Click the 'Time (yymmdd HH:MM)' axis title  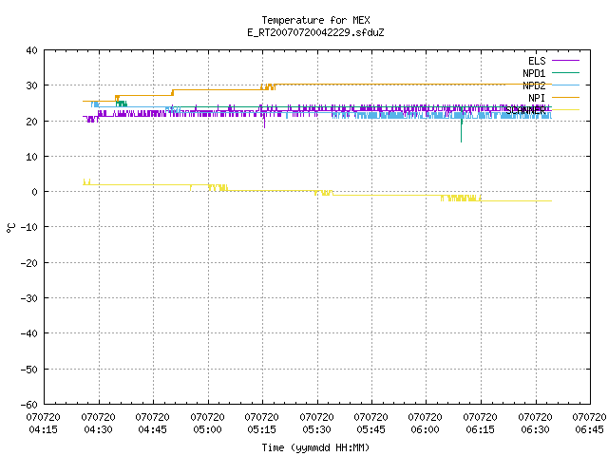(x=315, y=447)
